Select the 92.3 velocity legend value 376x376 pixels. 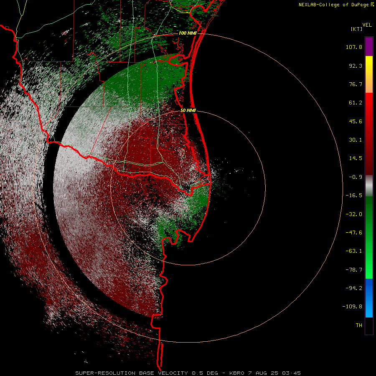pos(356,66)
